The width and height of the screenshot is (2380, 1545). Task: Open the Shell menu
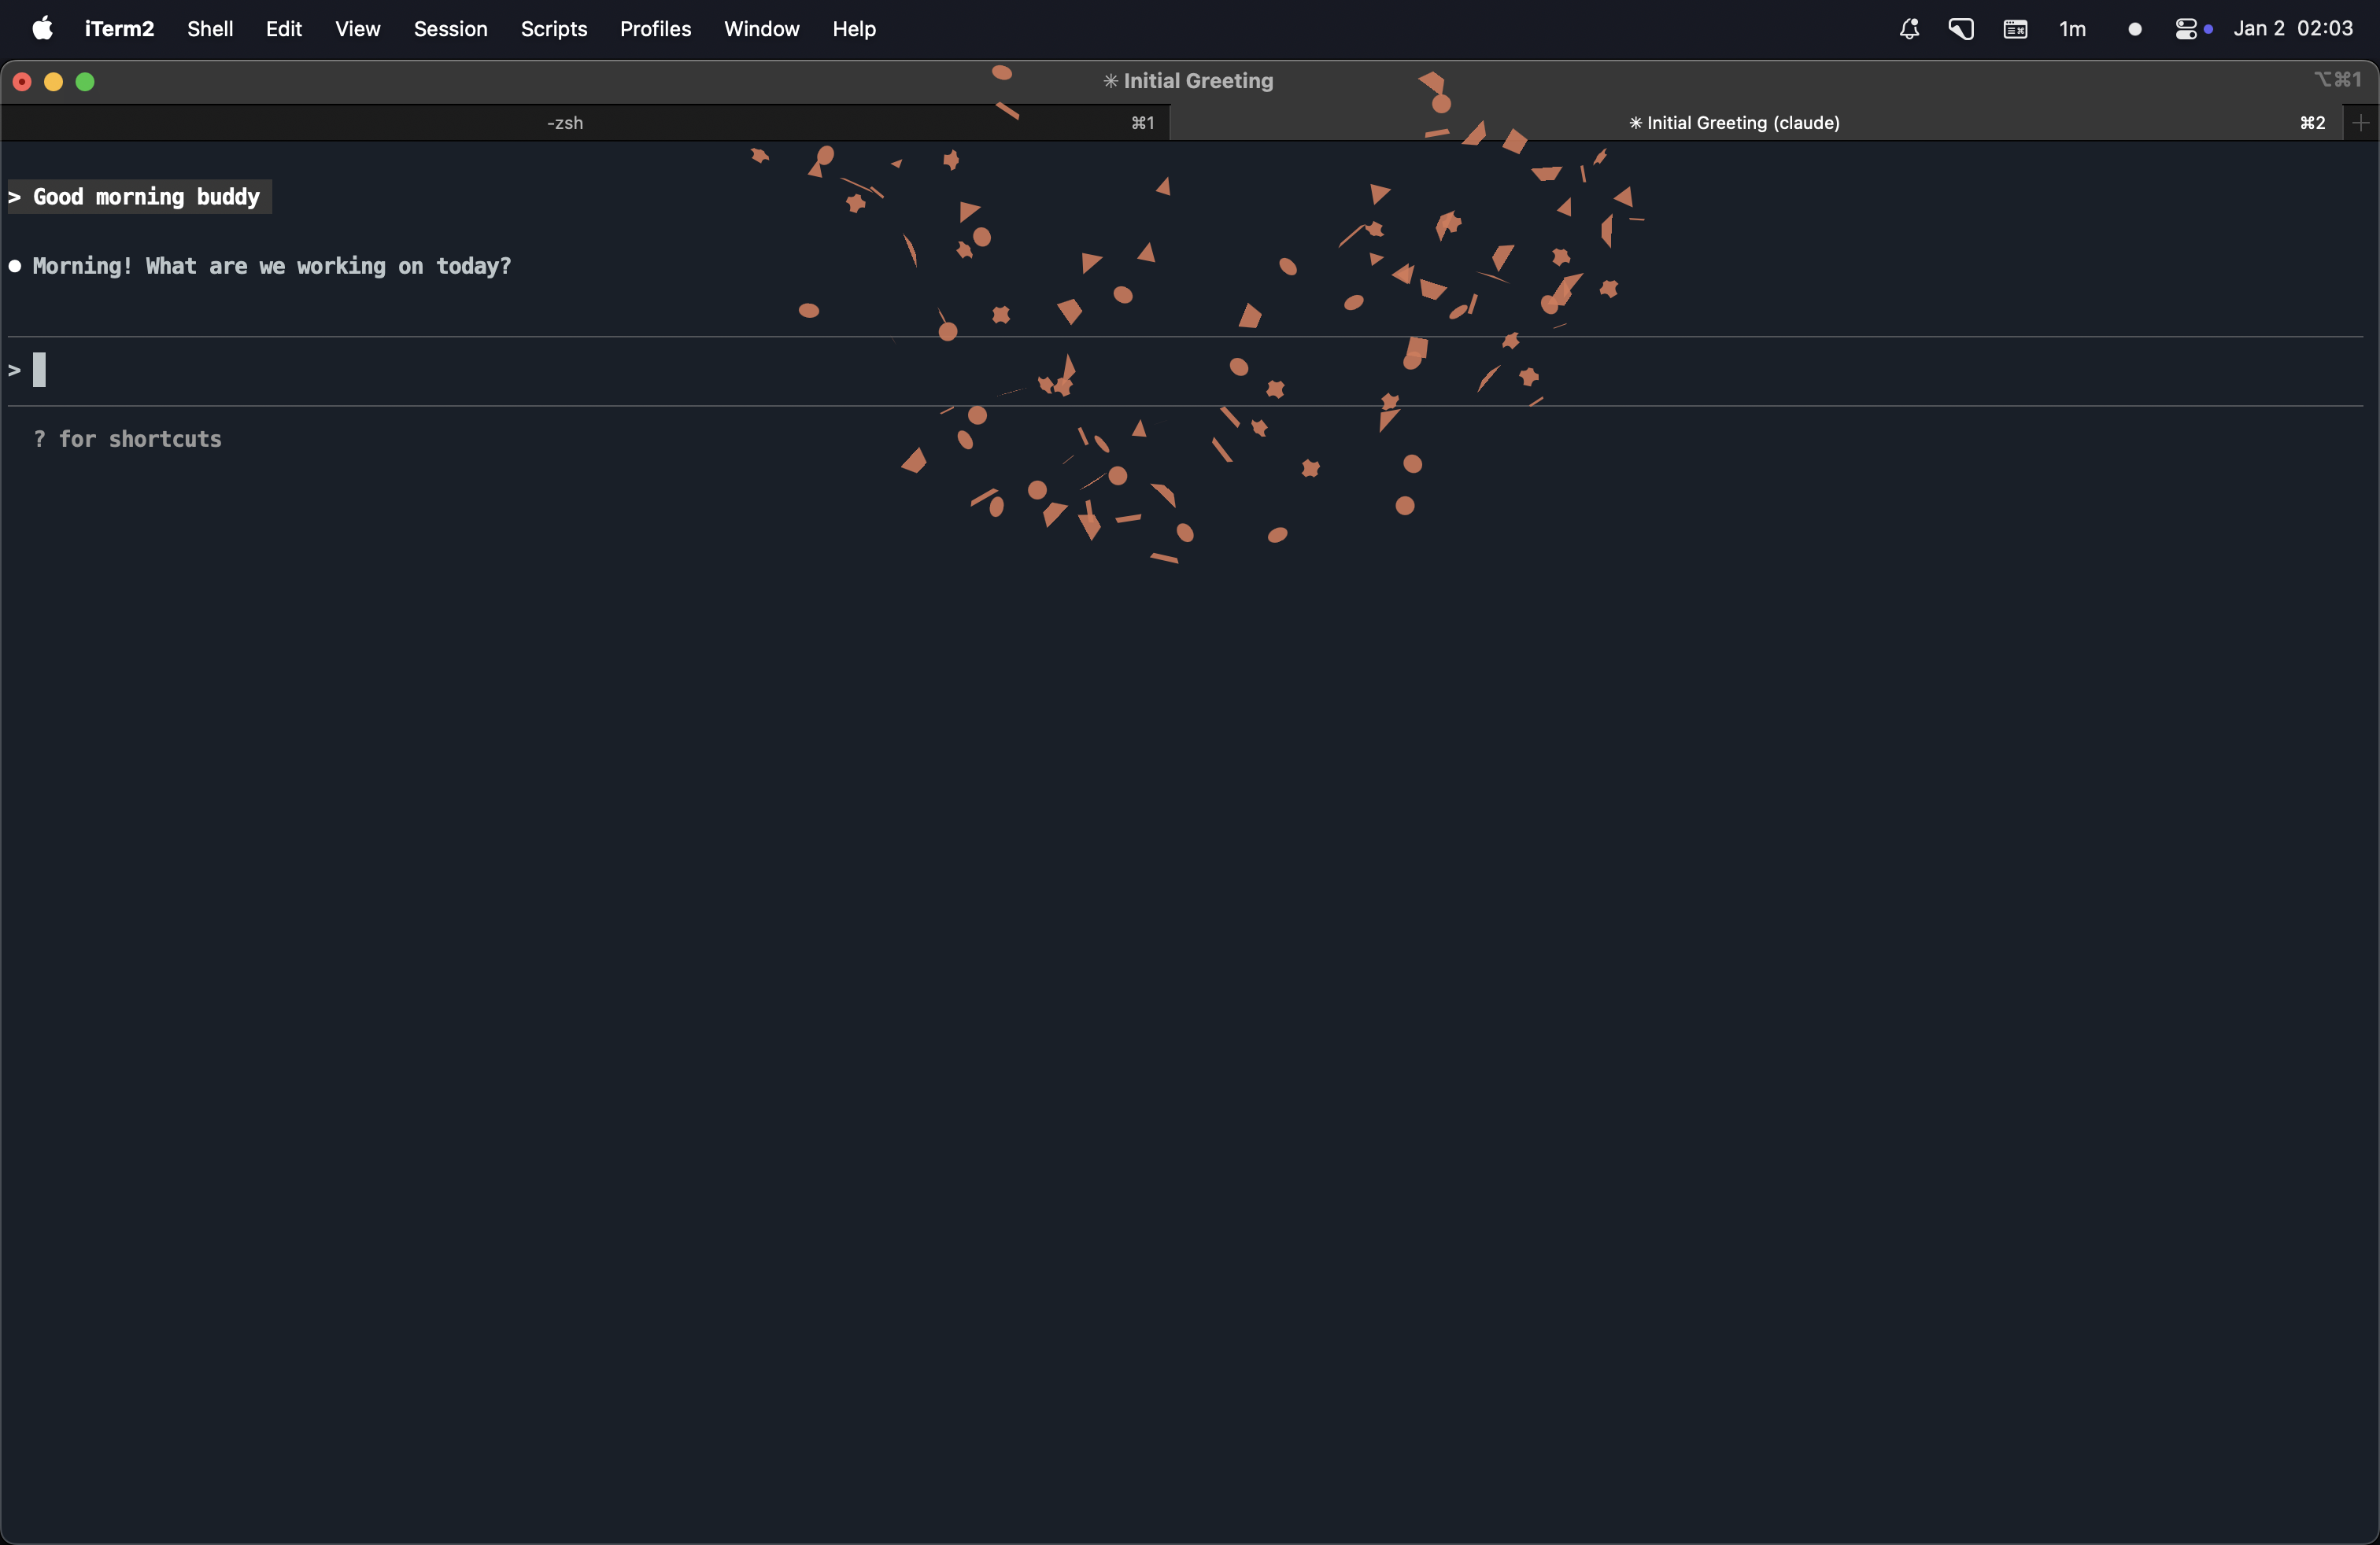coord(209,29)
